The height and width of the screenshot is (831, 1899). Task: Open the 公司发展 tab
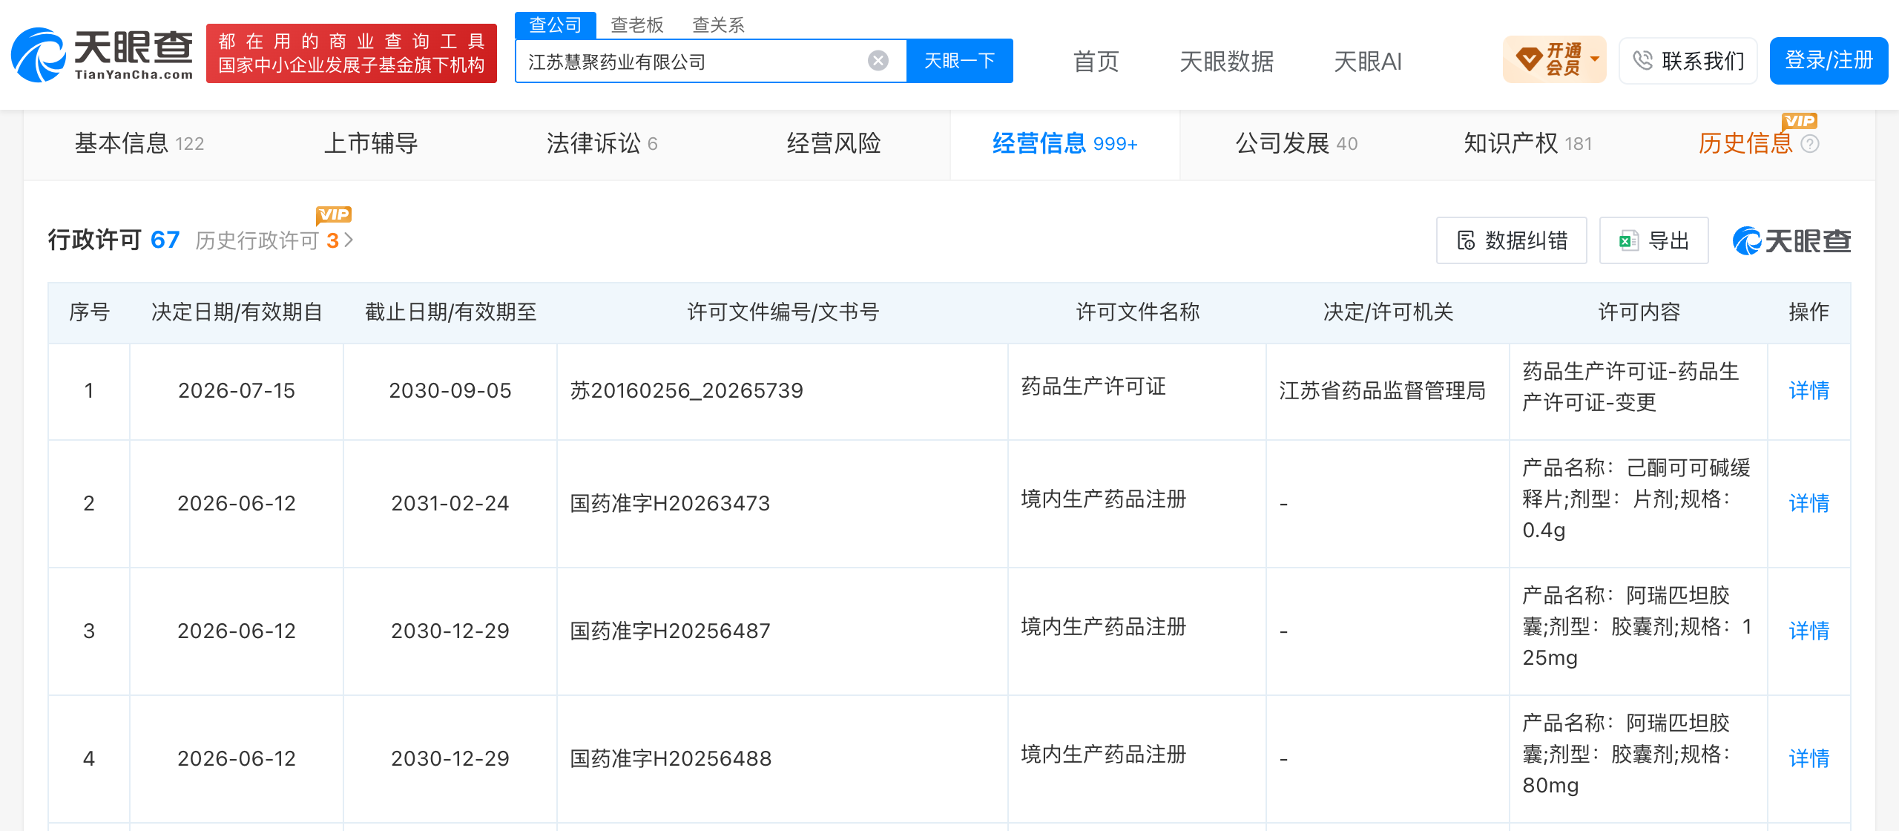[1297, 143]
